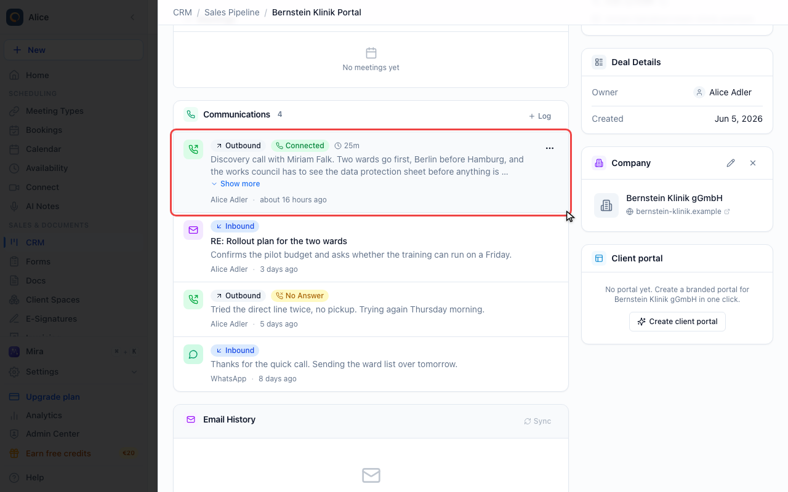
Task: Edit the Company with the pencil icon
Action: point(731,163)
